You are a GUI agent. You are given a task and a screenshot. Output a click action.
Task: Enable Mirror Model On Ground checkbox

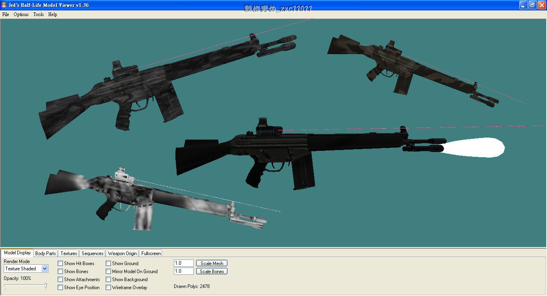(109, 272)
